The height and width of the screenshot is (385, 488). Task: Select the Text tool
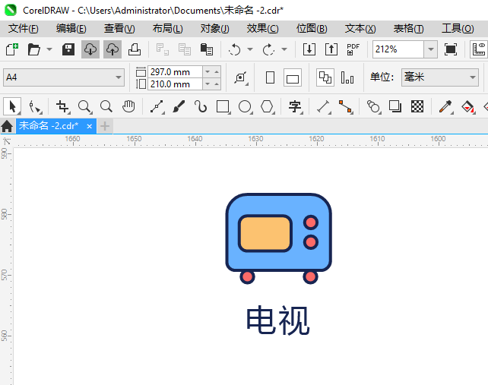tap(296, 106)
